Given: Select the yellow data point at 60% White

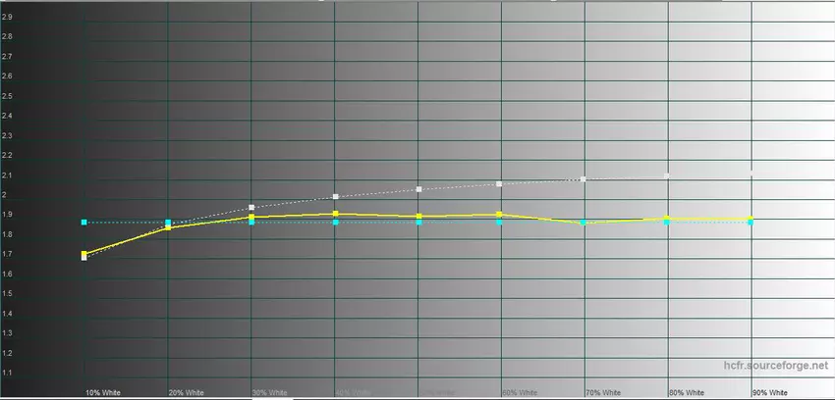Looking at the screenshot, I should coord(500,214).
